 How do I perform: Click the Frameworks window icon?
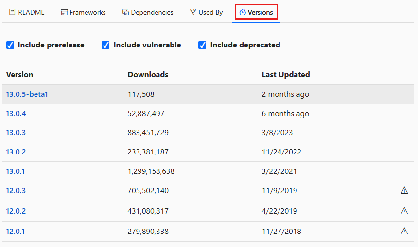click(x=64, y=12)
